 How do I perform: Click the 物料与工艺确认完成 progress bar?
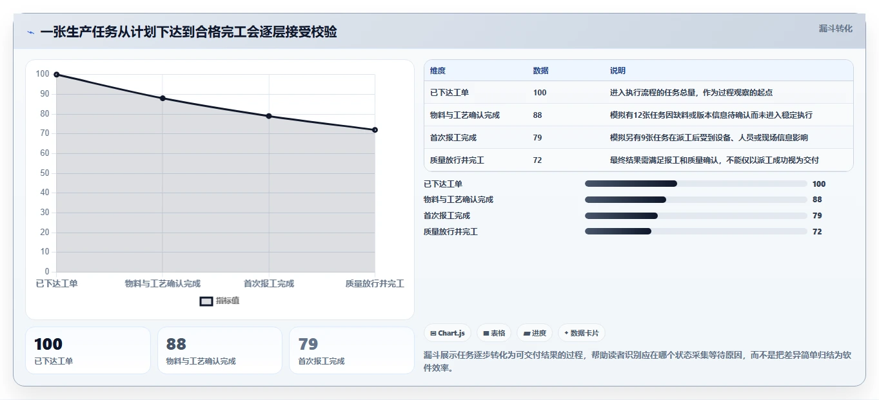[x=696, y=200]
